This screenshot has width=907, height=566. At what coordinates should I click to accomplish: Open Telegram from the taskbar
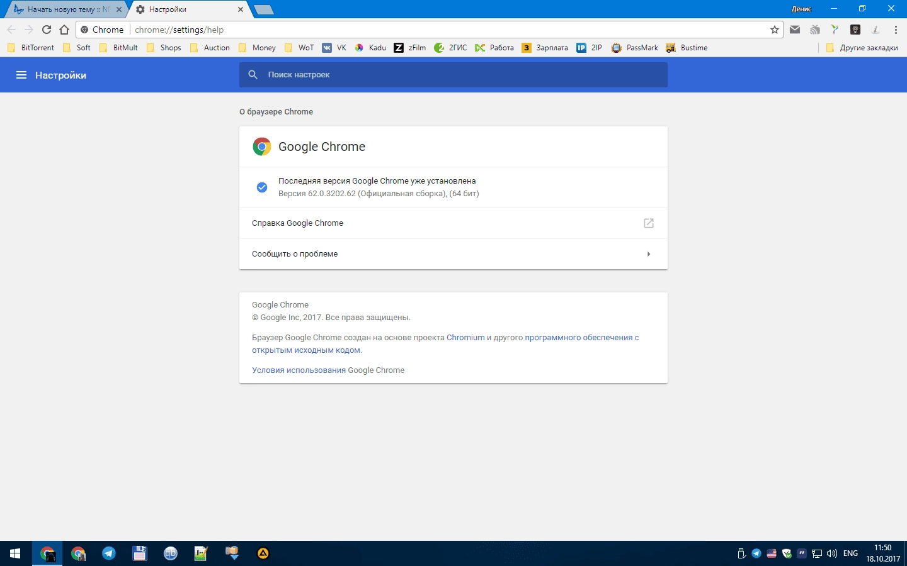click(x=109, y=553)
